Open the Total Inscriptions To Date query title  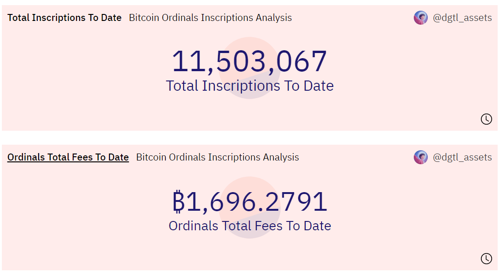pos(64,18)
